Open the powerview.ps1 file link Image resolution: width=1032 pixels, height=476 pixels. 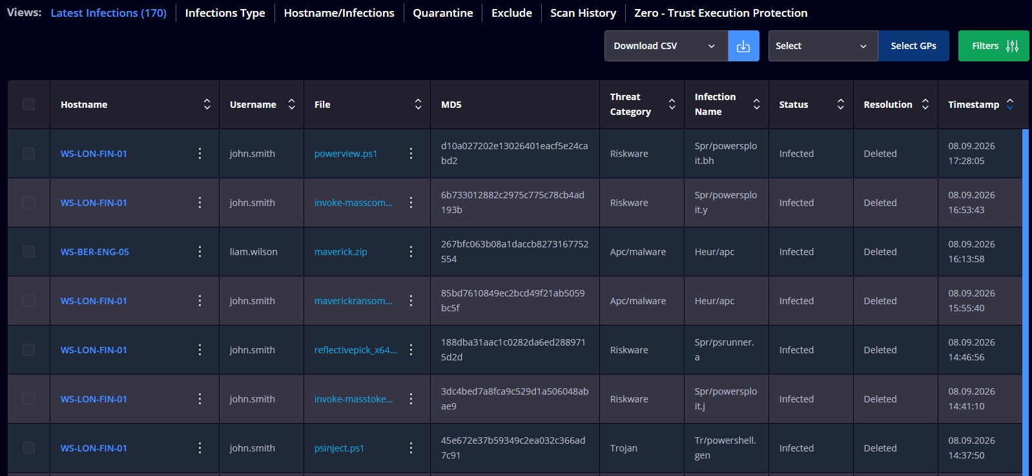[x=346, y=154]
